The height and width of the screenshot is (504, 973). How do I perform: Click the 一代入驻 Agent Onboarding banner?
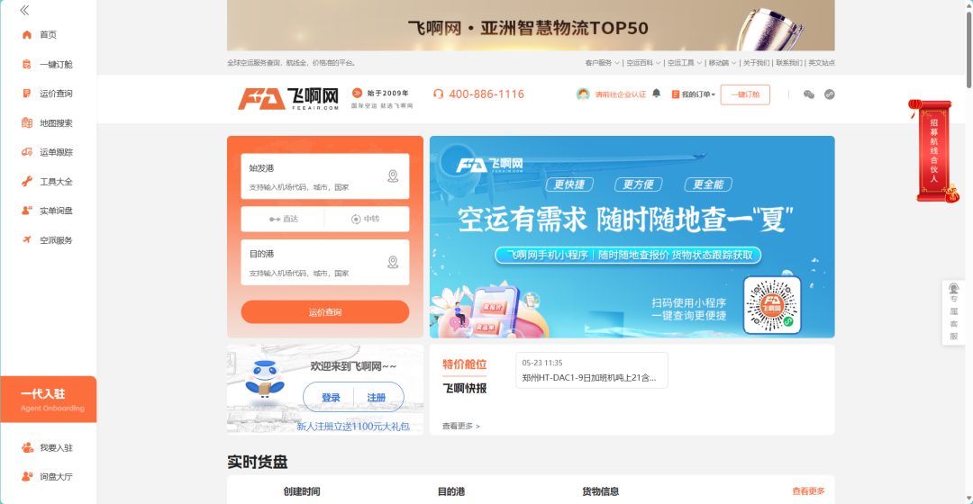click(49, 400)
